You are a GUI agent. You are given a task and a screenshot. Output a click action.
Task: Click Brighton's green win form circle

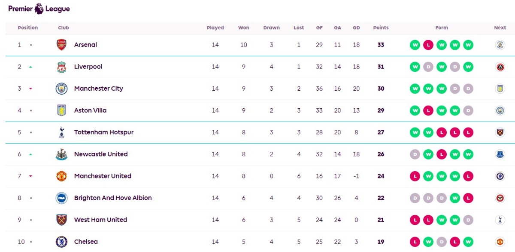pos(455,198)
